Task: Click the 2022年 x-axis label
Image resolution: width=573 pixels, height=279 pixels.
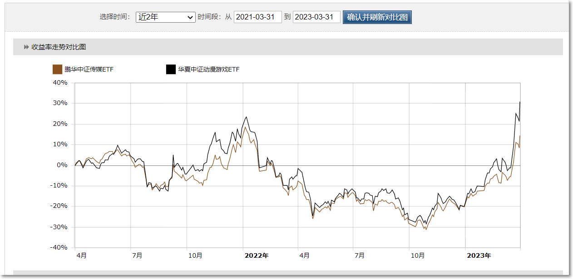Action: [257, 256]
